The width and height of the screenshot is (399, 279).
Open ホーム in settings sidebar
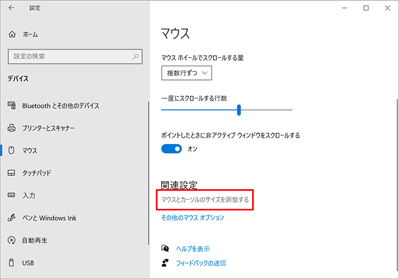(30, 35)
